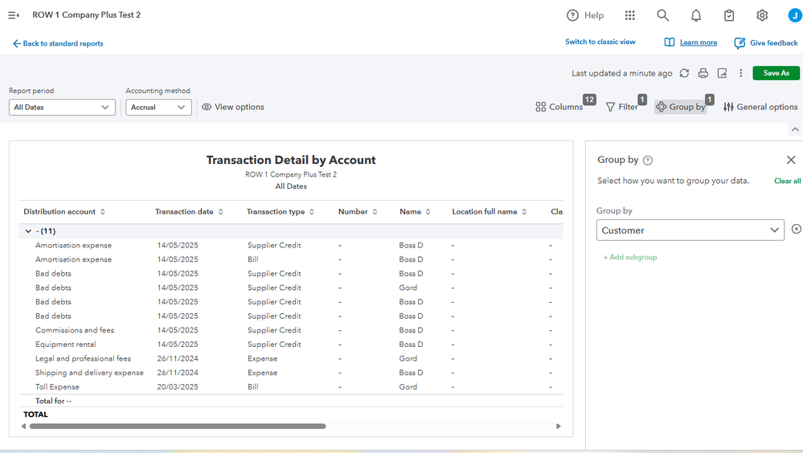The height and width of the screenshot is (453, 803).
Task: Click the horizontal scrollbar in report
Action: coord(177,426)
